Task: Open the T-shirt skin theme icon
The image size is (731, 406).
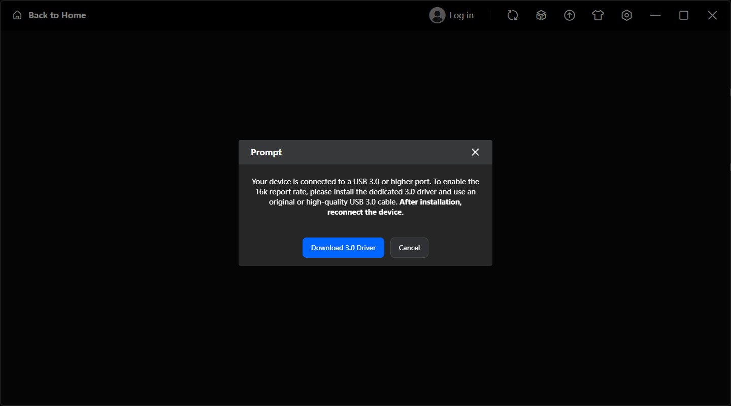Action: click(x=598, y=15)
